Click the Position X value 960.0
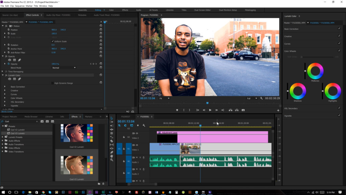 54,30
